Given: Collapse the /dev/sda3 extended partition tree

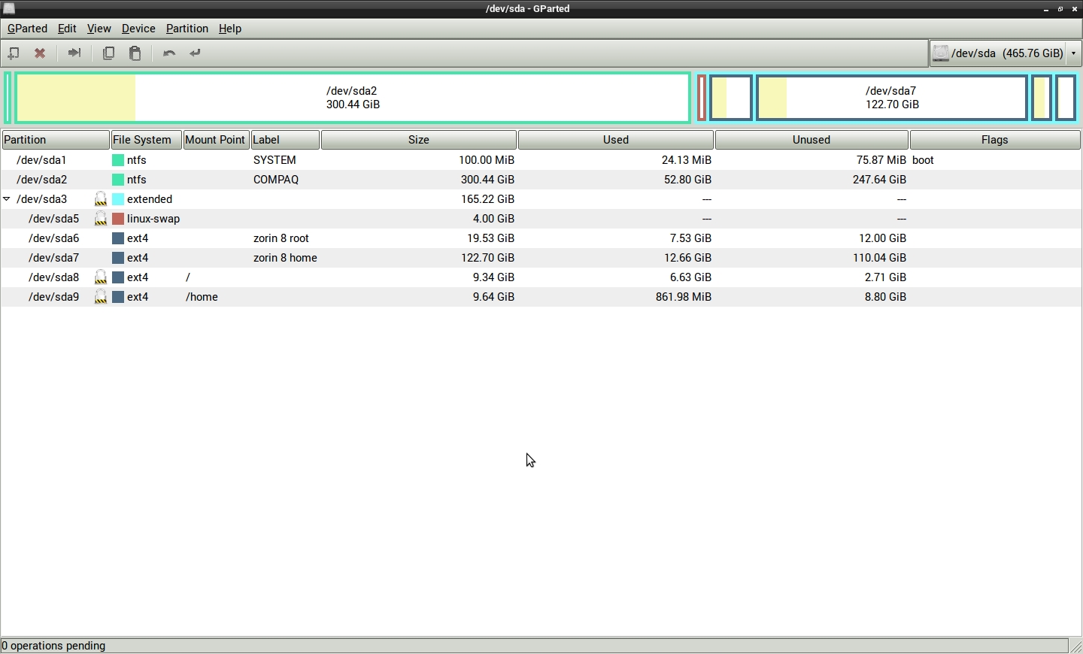Looking at the screenshot, I should tap(7, 199).
